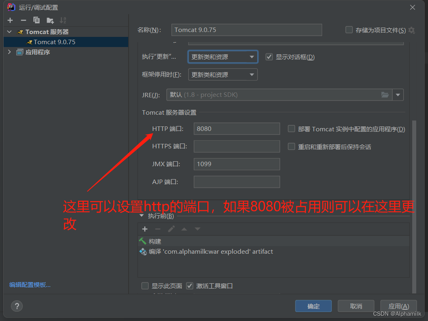Enable 部署 Tomcat 实例中配置的应用程序 option

coord(292,129)
